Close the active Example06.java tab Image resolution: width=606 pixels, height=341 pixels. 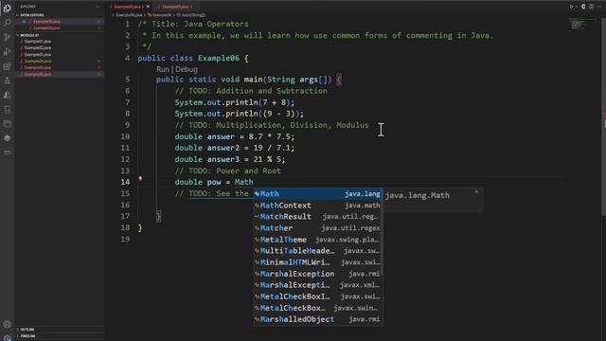coord(148,7)
